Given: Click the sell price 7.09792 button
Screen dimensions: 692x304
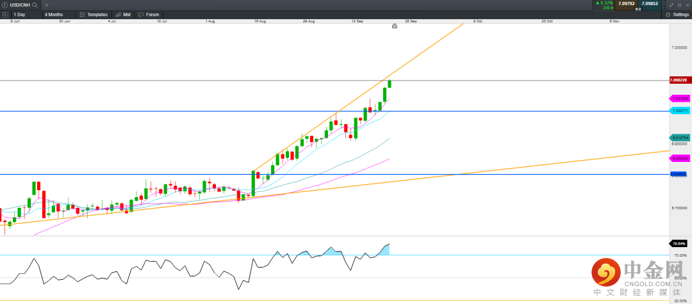Looking at the screenshot, I should point(625,4).
